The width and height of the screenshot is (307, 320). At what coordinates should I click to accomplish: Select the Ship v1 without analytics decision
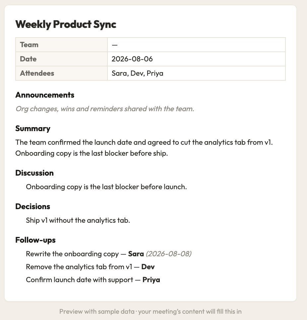point(78,220)
